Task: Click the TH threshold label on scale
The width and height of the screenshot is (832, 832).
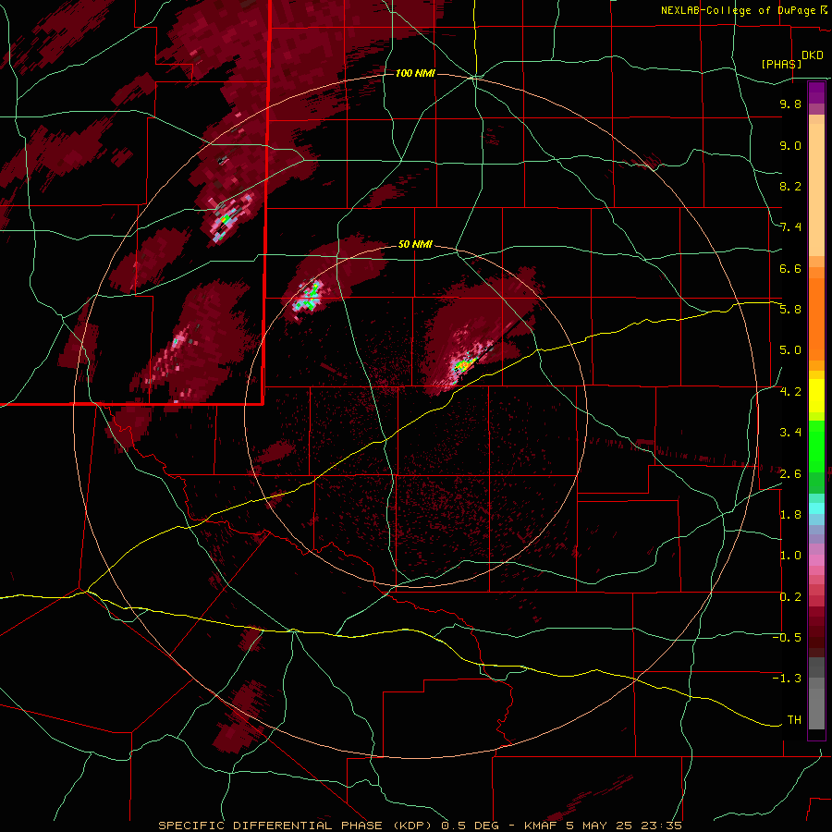Action: coord(794,719)
